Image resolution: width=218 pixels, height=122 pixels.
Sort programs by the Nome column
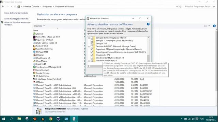pyautogui.click(x=35, y=30)
